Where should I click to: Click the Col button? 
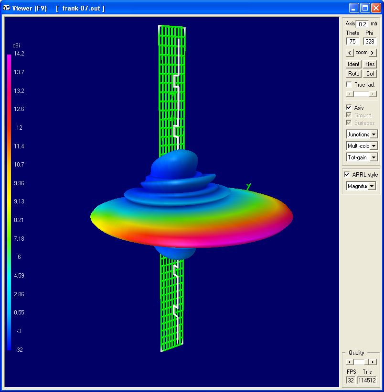point(370,74)
